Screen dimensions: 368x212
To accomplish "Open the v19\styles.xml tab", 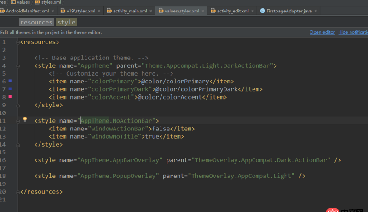I will (x=80, y=11).
